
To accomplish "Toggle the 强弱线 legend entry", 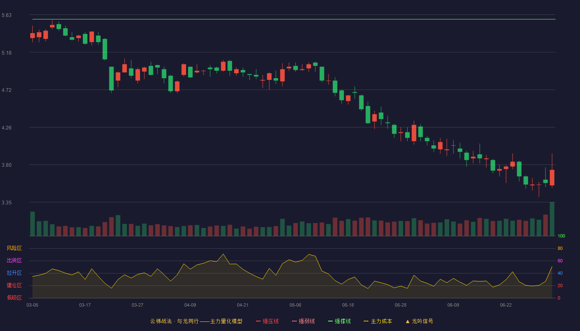I will (303, 321).
